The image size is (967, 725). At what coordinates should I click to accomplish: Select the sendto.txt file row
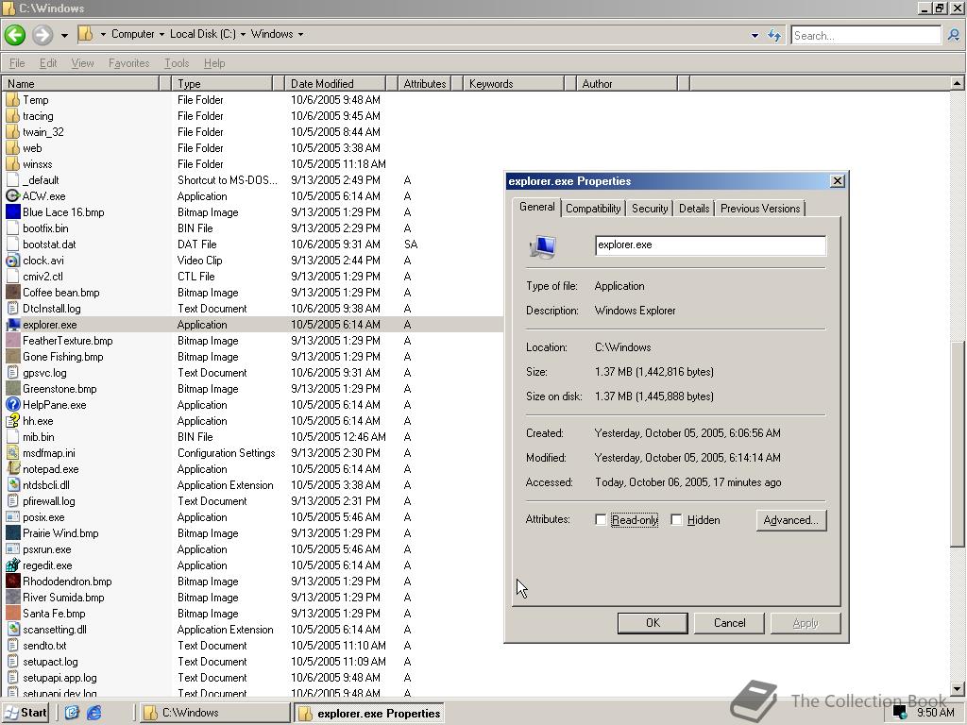click(x=251, y=646)
